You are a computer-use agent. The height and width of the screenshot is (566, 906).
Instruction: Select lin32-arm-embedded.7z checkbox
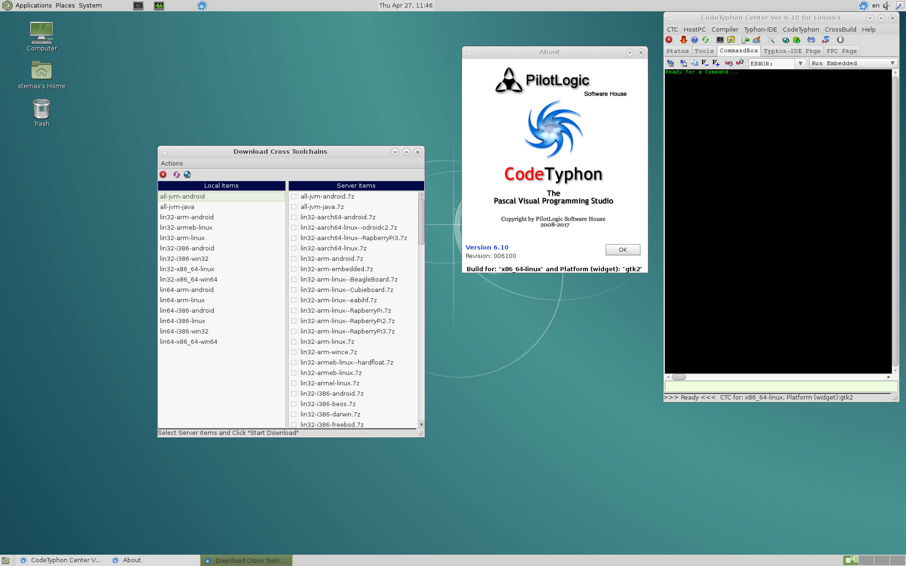[294, 269]
